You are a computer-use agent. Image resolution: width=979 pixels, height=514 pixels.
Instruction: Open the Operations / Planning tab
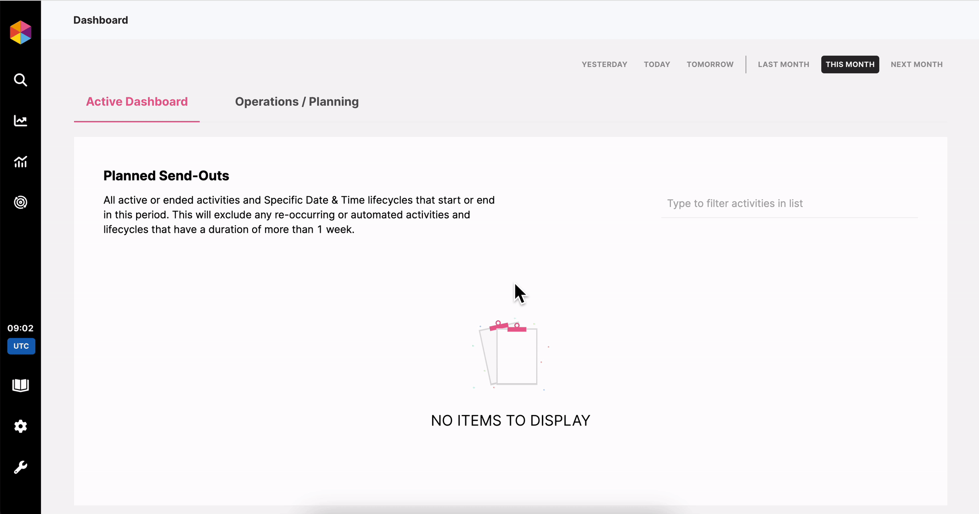[x=297, y=102]
